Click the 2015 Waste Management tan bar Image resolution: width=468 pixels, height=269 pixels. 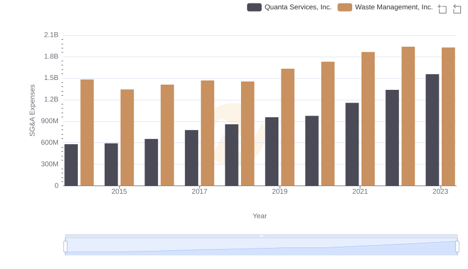point(127,138)
